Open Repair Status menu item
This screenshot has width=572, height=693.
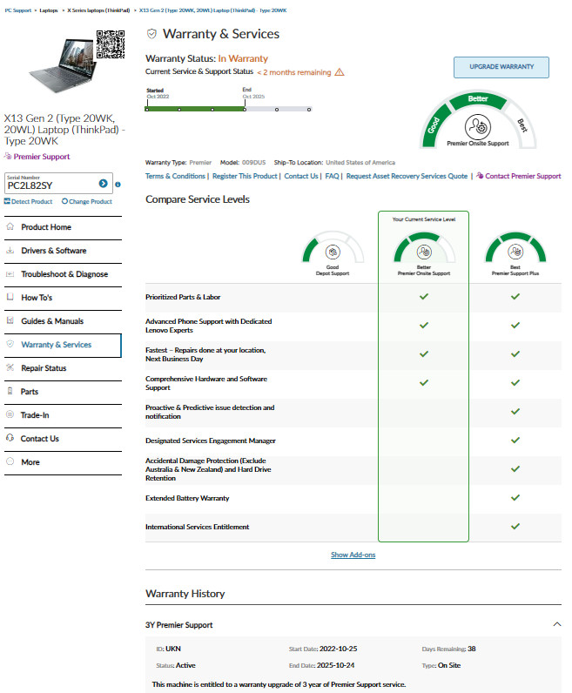coord(63,367)
